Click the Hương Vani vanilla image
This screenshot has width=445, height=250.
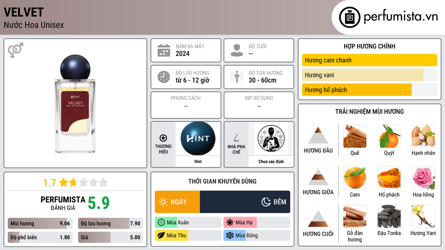(x=423, y=217)
